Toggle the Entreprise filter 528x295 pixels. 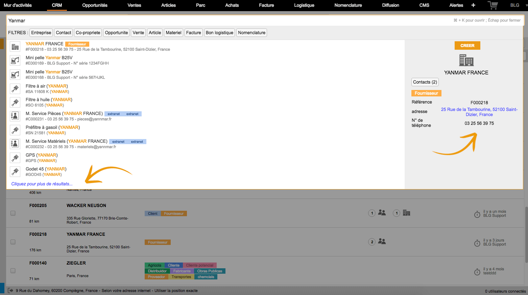click(x=41, y=33)
